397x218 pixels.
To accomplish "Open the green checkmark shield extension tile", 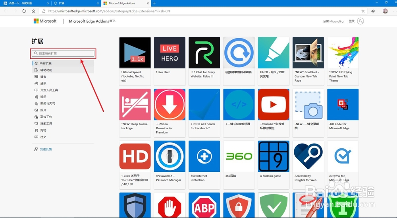I will click(x=274, y=205).
